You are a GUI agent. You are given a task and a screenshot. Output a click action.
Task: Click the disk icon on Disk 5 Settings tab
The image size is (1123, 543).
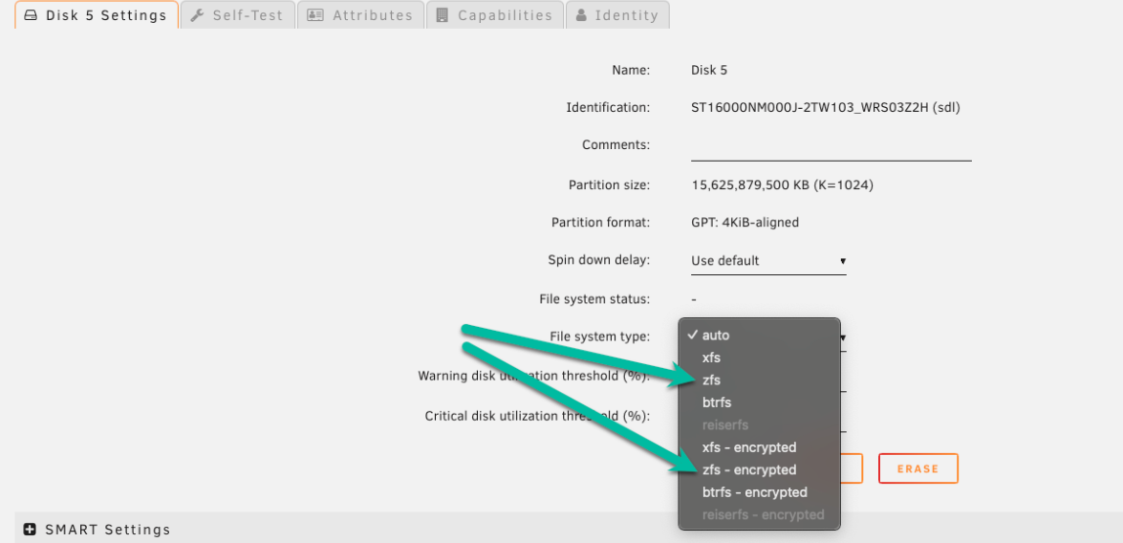point(31,15)
